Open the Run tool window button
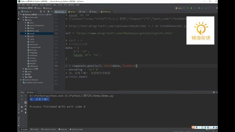The image size is (235, 132). (x=25, y=129)
